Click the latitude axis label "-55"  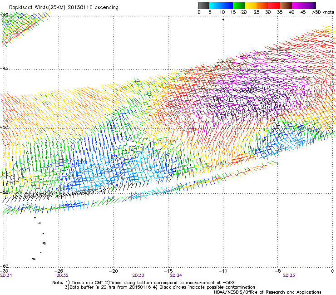(x=4, y=192)
